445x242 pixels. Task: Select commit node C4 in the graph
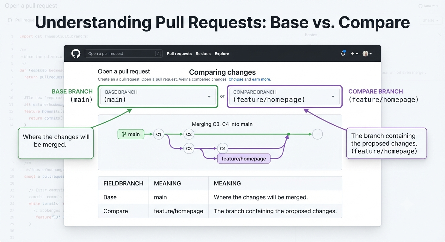[222, 148]
